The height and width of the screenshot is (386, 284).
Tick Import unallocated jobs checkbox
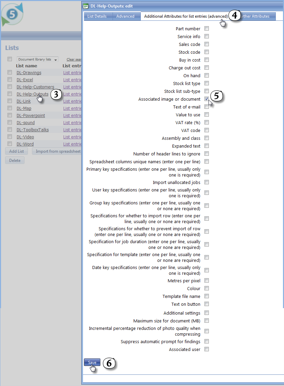pos(207,182)
